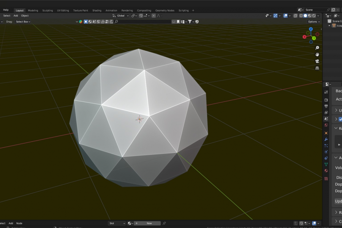Screen dimensions: 342x228
Task: Click the Options button in the viewport
Action: pyautogui.click(x=314, y=22)
